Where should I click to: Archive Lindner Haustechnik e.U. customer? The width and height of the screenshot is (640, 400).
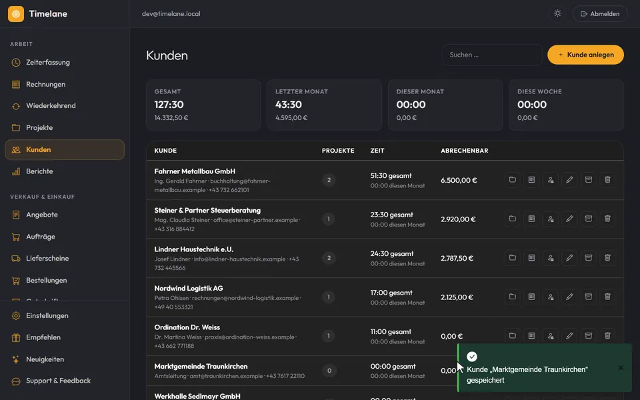589,258
